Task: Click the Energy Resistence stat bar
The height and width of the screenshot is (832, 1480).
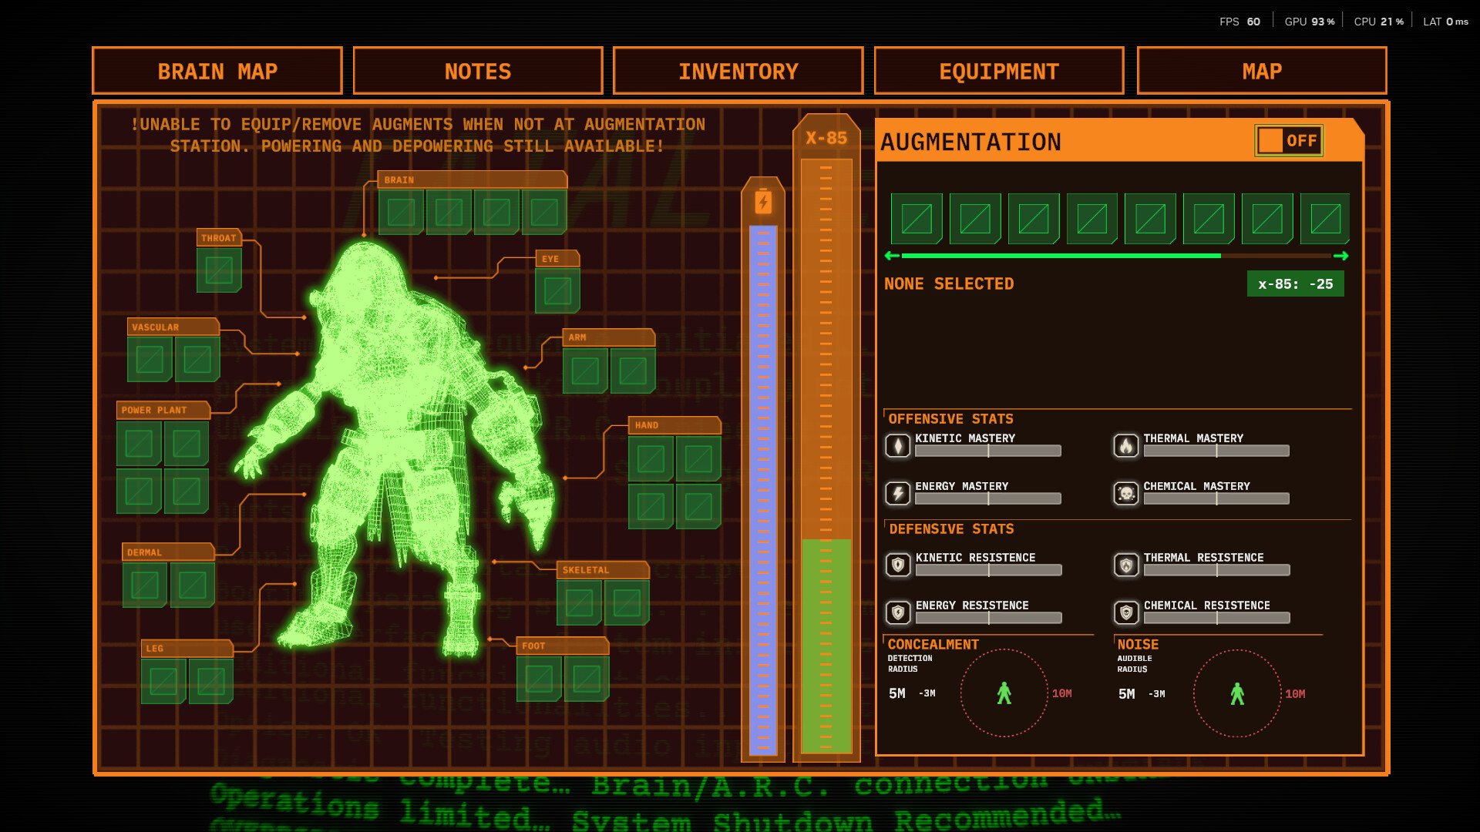Action: click(x=988, y=618)
